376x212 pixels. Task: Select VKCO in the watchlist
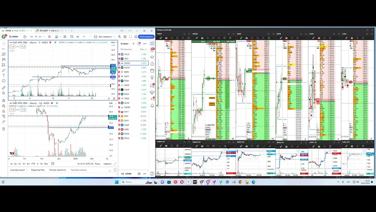pos(133,54)
